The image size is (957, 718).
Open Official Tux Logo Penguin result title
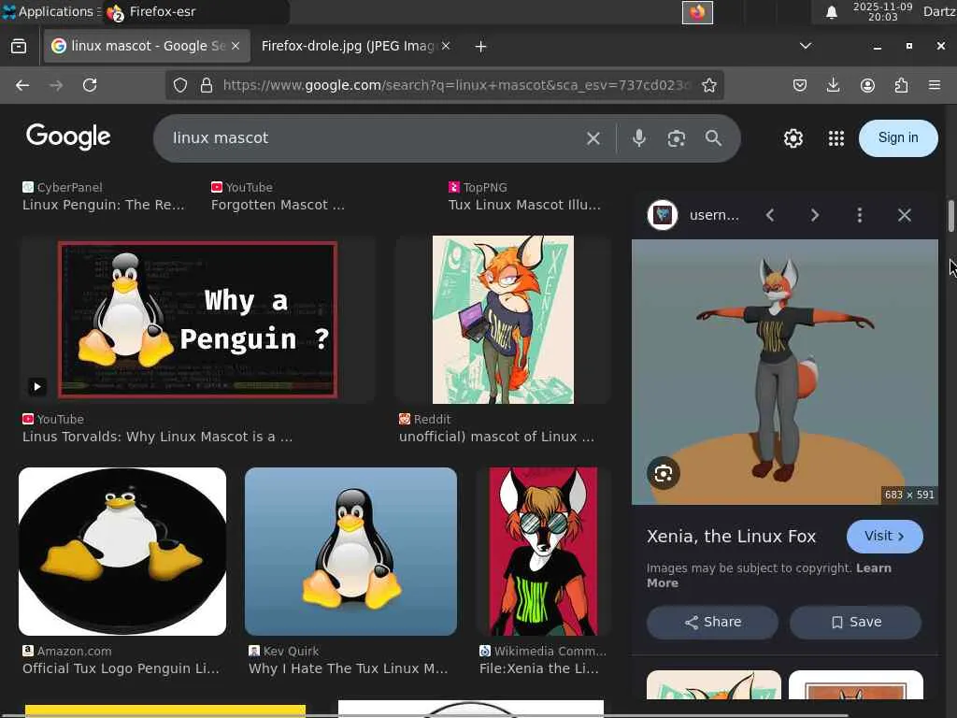click(x=121, y=669)
